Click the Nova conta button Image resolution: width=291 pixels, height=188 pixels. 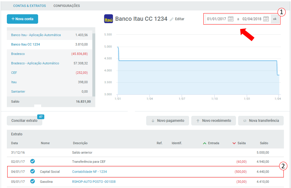(22, 19)
